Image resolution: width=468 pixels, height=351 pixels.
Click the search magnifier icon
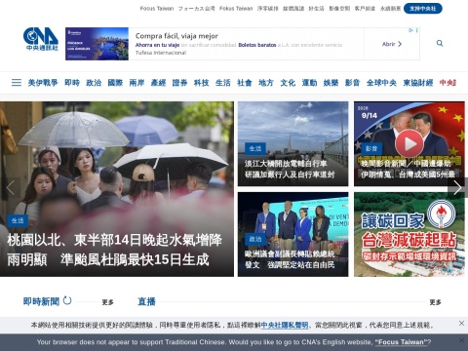point(440,43)
